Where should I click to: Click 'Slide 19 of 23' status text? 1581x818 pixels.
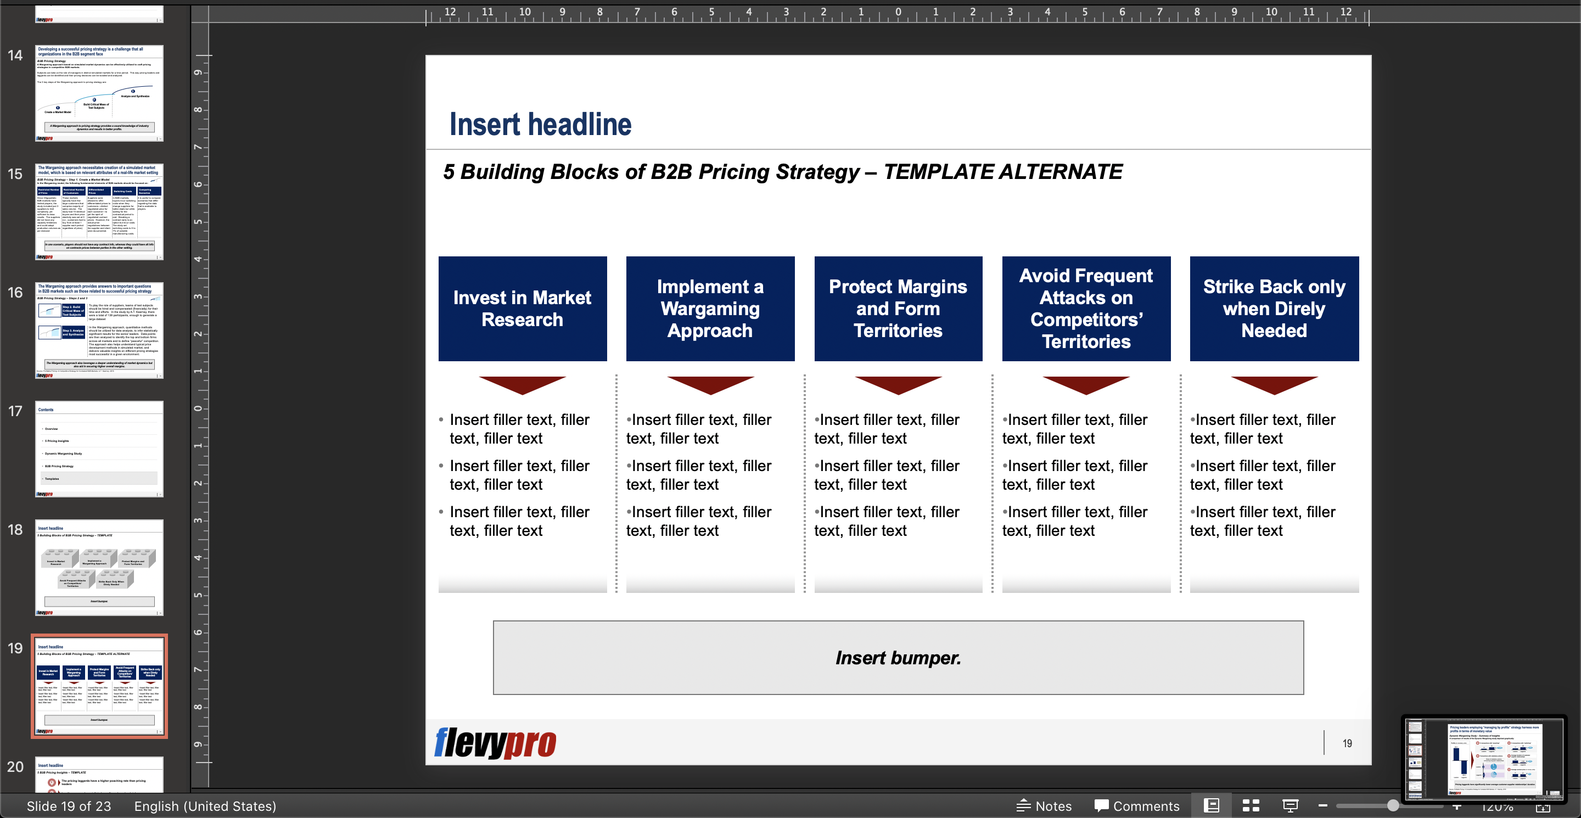69,806
